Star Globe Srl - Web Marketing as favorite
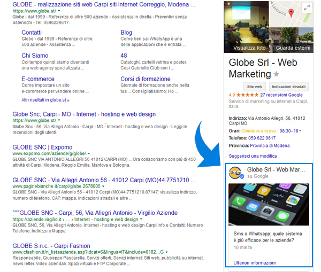Image resolution: width=321 pixels, height=272 pixels. tap(277, 74)
